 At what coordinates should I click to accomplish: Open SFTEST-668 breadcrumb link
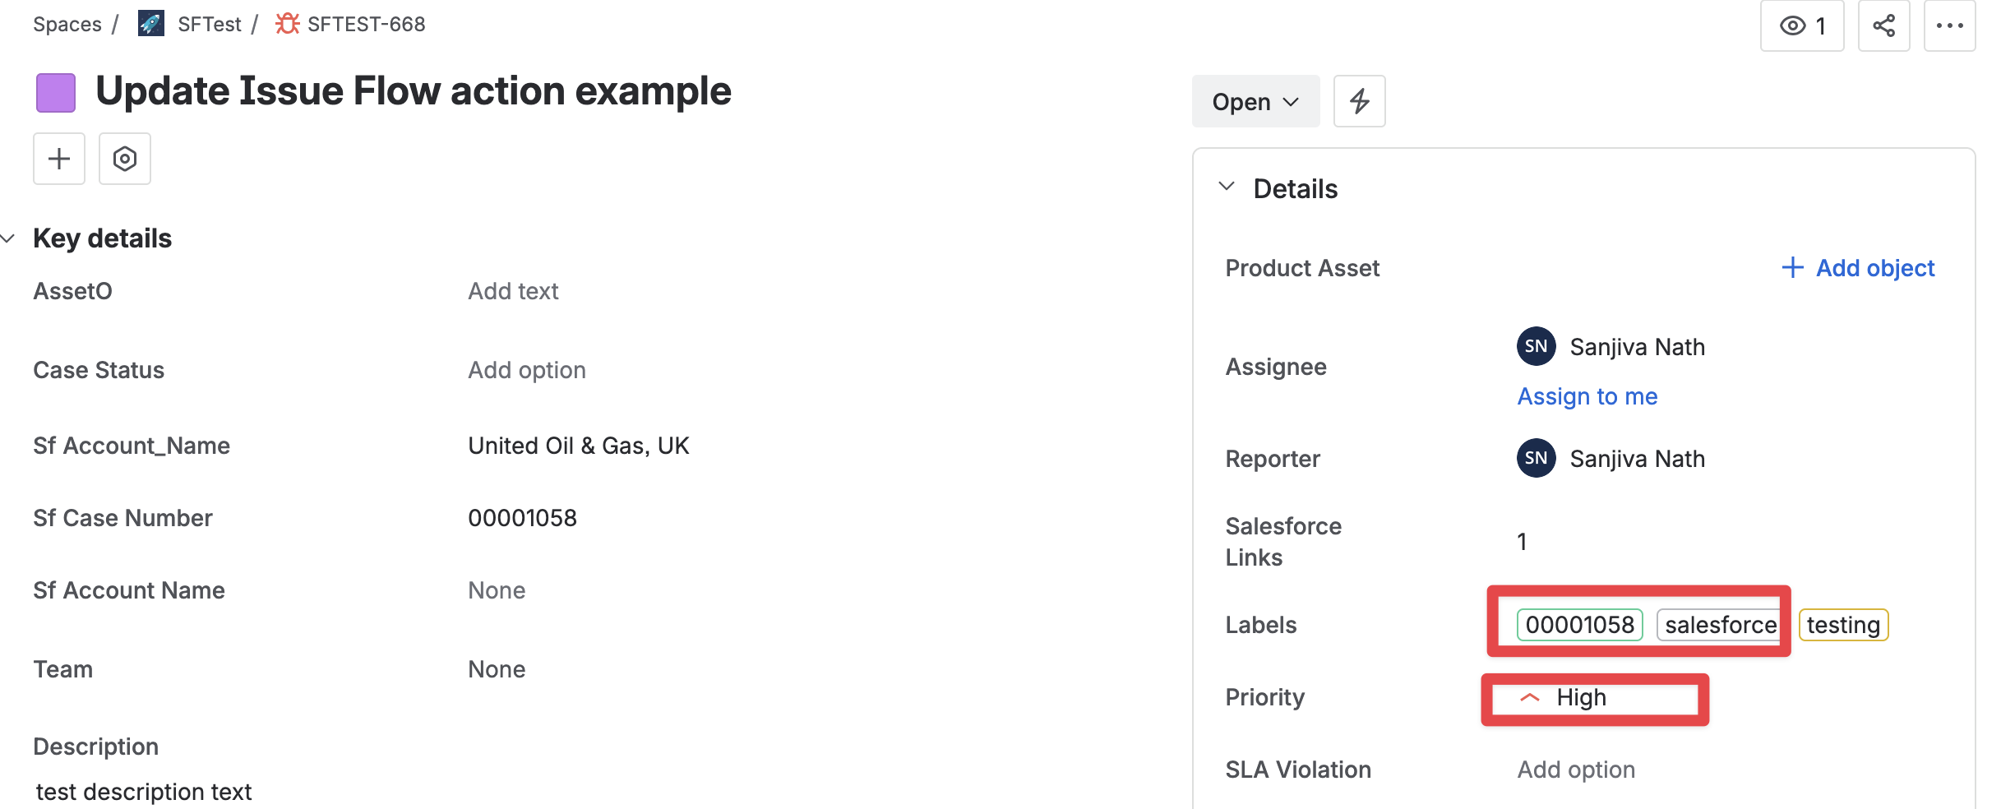[367, 24]
